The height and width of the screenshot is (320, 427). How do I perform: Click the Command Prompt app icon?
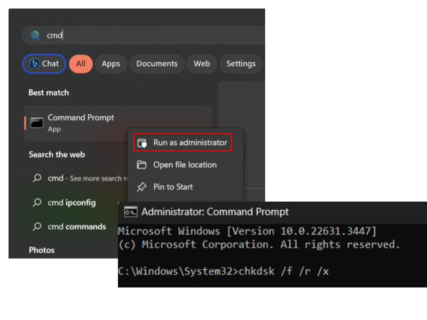tap(37, 123)
